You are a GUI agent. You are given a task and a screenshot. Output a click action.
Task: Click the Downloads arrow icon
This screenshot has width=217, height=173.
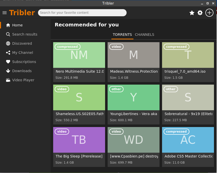(x=8, y=71)
